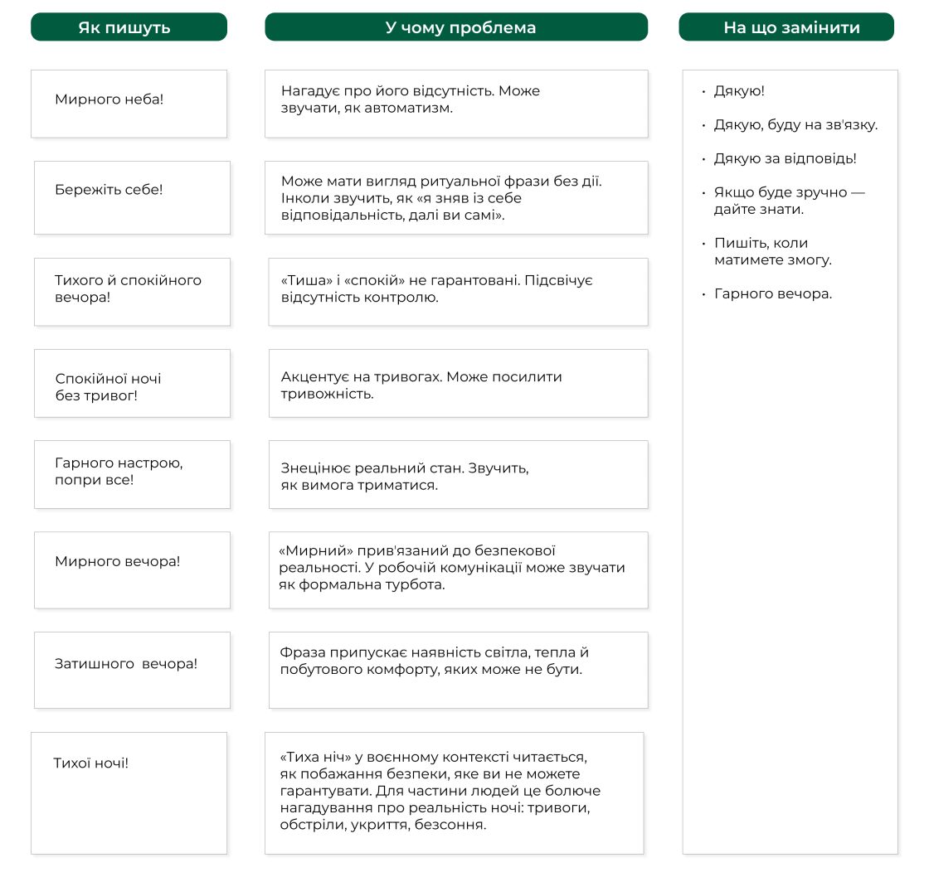
Task: Select "Тихого й спокійного вечора!" card
Action: [132, 291]
